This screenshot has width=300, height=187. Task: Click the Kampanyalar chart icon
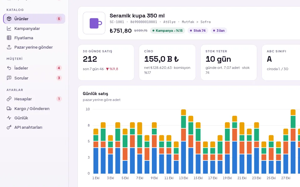coord(9,28)
